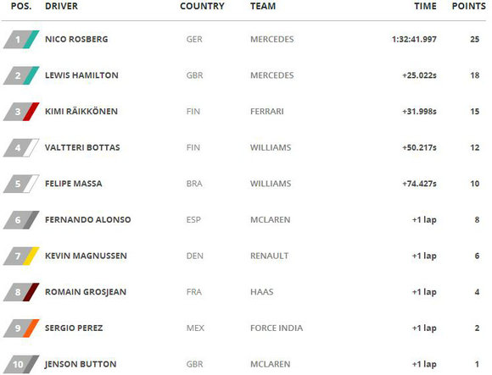Select Fernando Alonso driver name

pos(88,220)
